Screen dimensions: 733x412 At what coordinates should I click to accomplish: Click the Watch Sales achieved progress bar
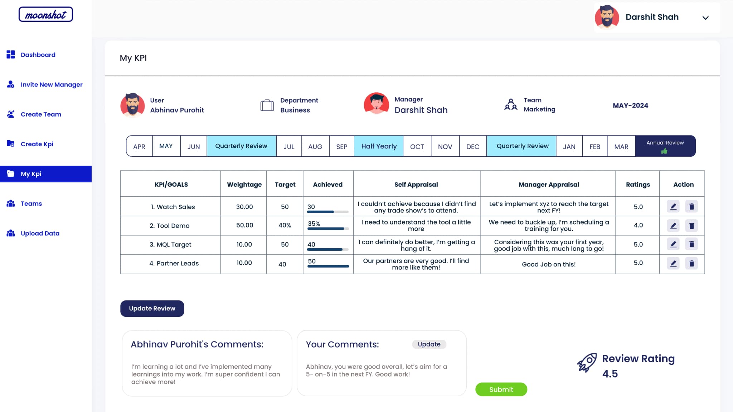[327, 212]
